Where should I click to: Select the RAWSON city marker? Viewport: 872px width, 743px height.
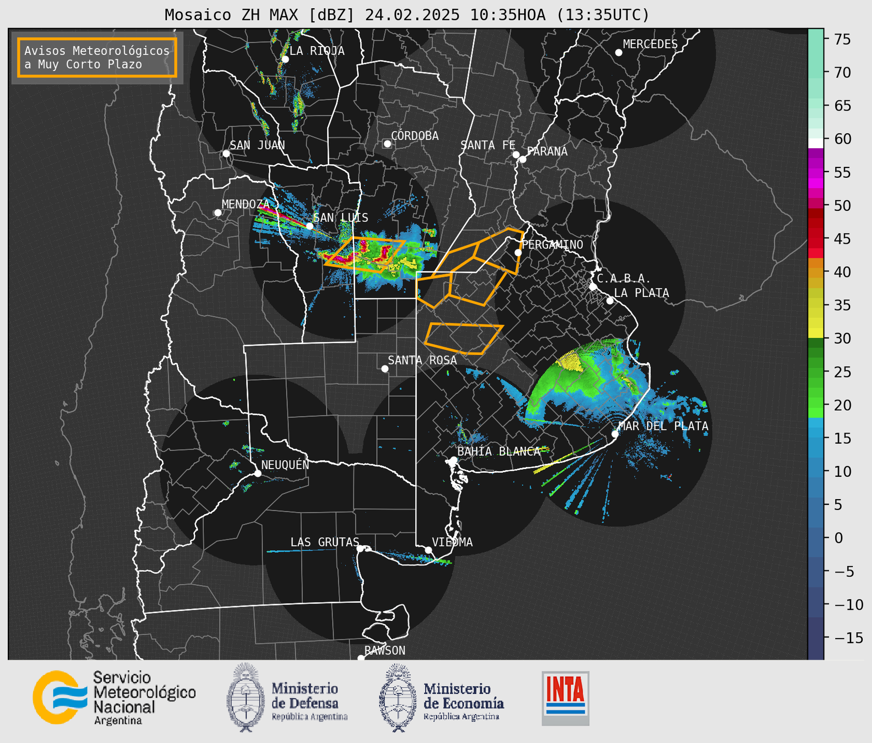pos(361,658)
